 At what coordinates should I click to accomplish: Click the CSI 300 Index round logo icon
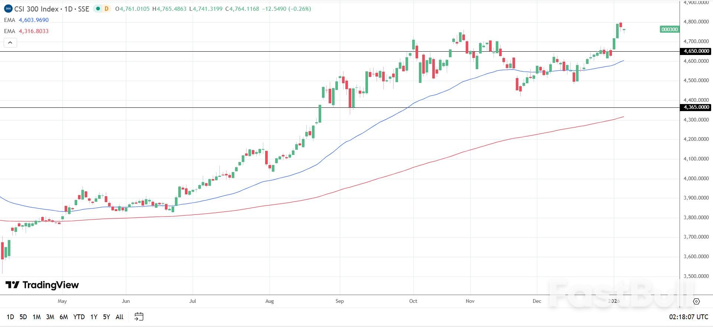[8, 9]
